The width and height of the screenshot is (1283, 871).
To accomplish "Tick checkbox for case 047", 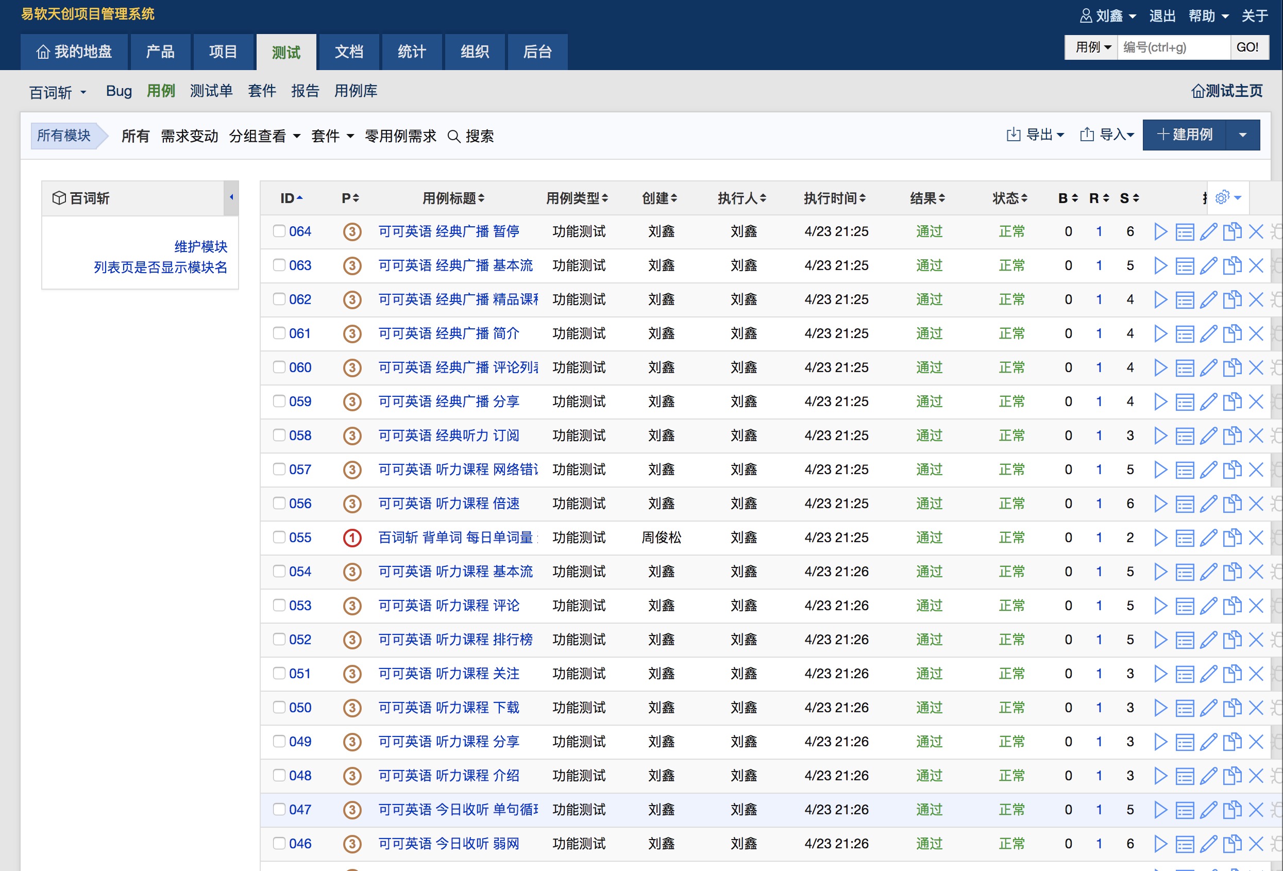I will [279, 809].
